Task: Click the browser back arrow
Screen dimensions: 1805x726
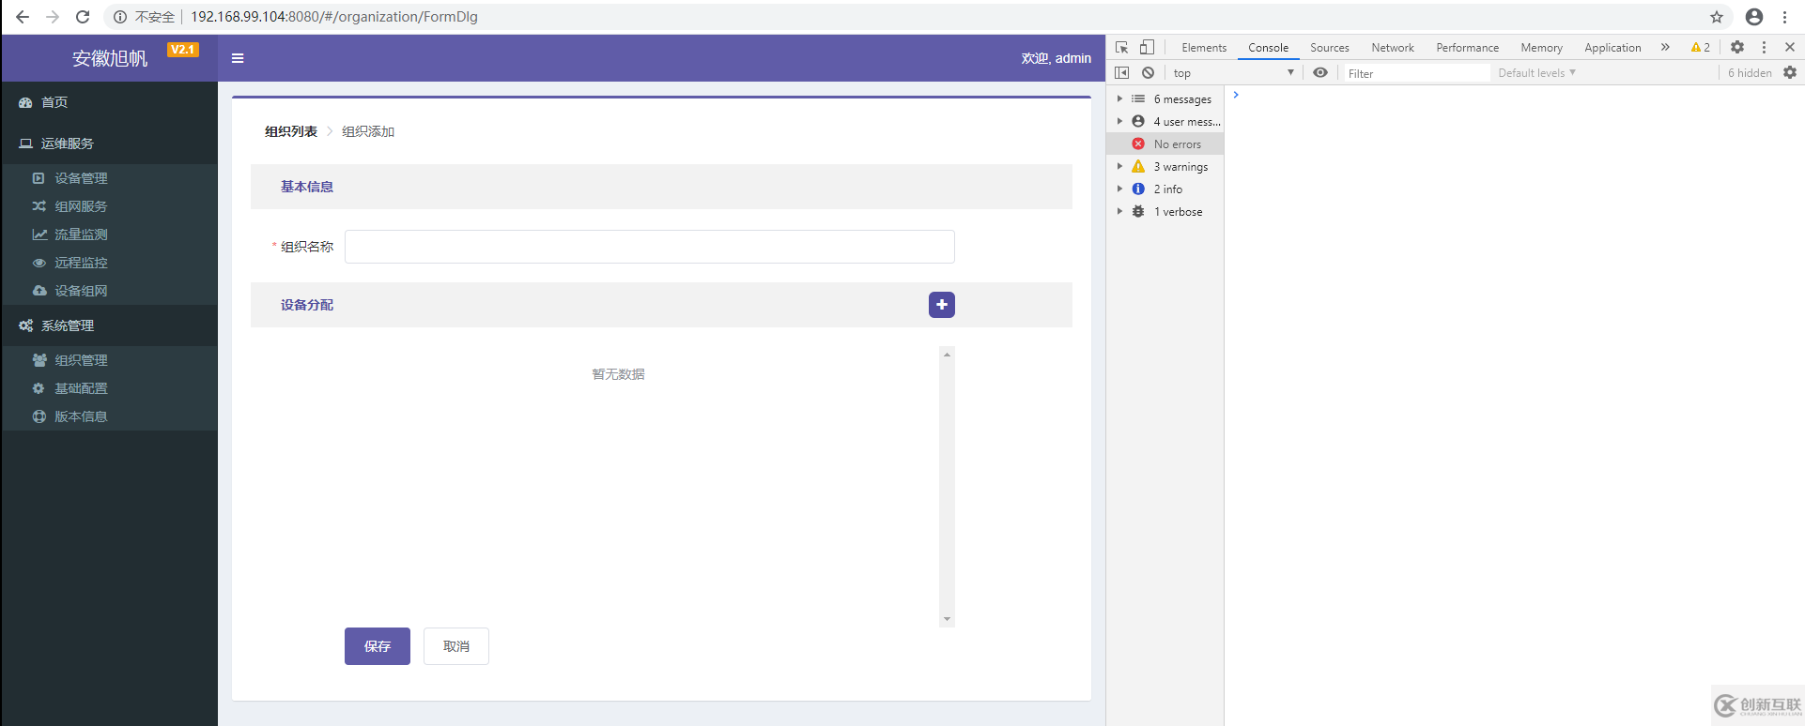Action: coord(23,17)
